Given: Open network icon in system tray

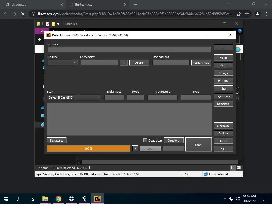Looking at the screenshot, I should [231, 199].
